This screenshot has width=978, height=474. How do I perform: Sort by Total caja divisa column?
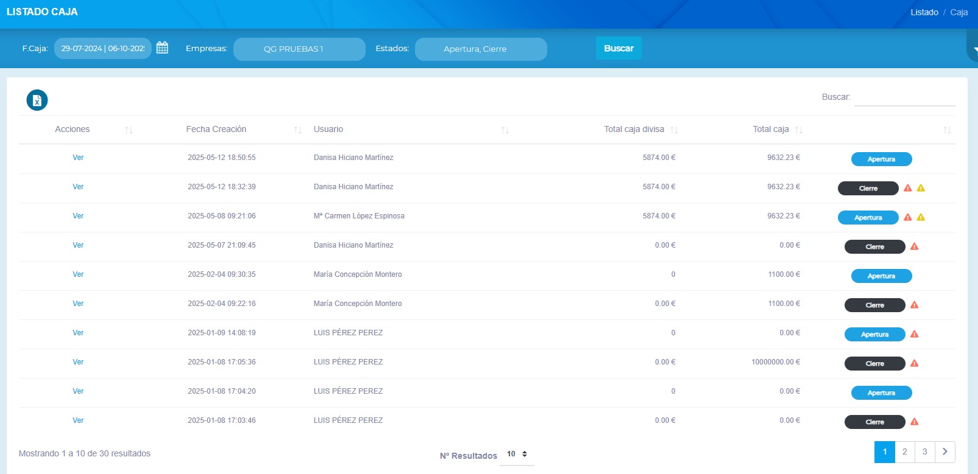tap(673, 130)
